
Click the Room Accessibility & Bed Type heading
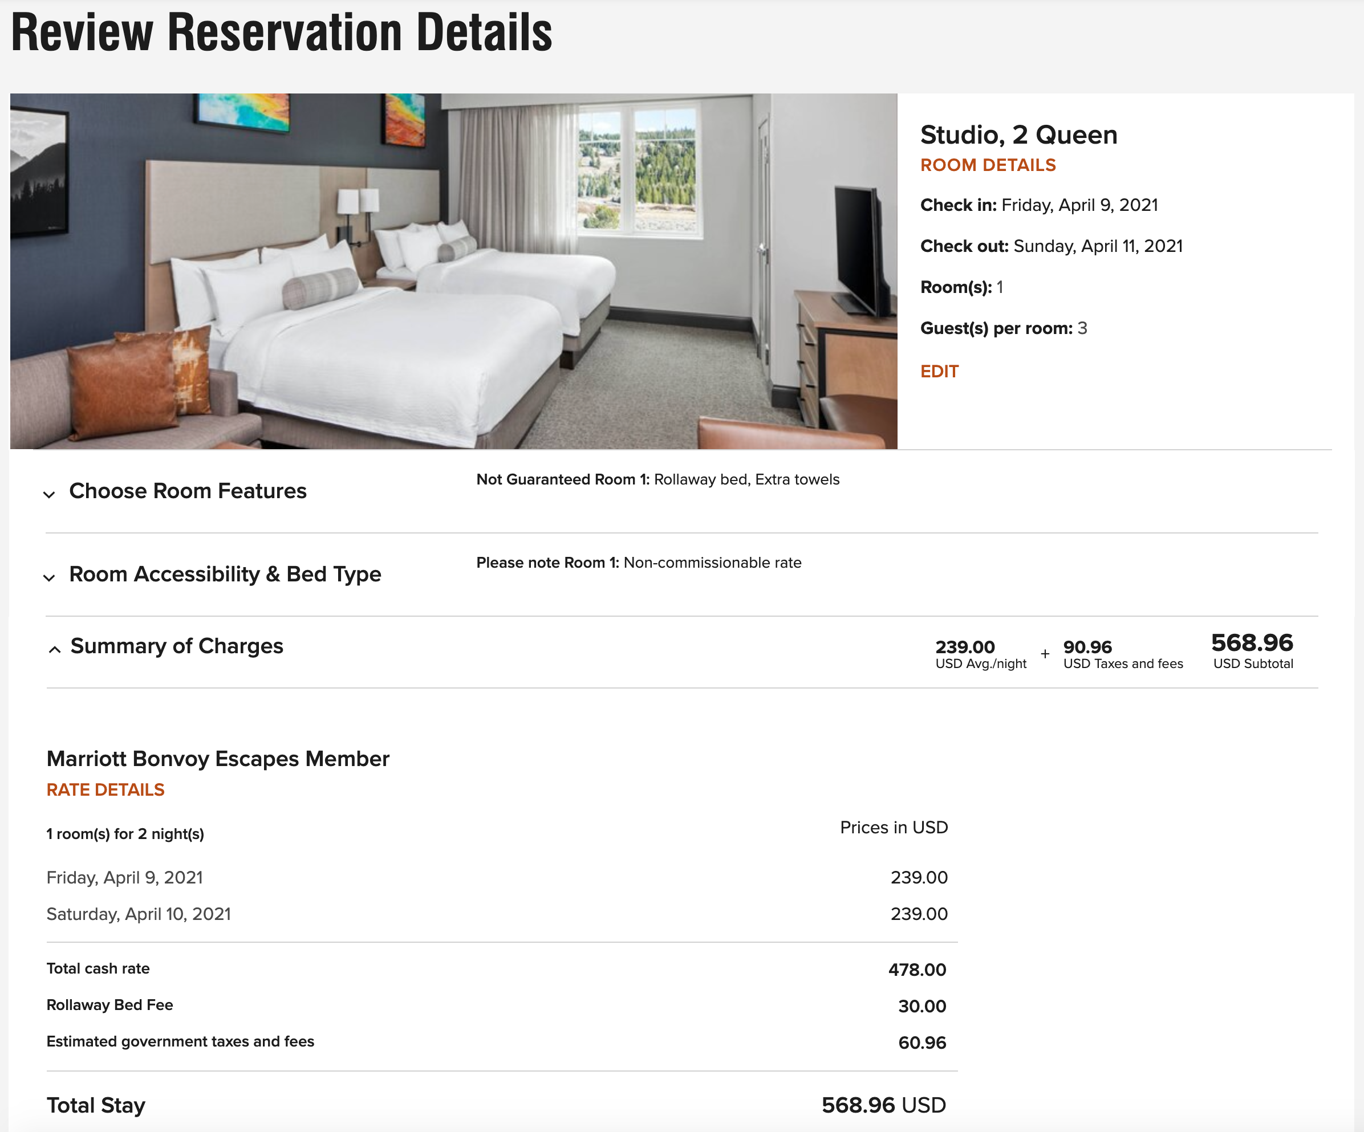pyautogui.click(x=225, y=575)
